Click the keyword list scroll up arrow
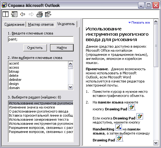The image size is (161, 148). 70,64
